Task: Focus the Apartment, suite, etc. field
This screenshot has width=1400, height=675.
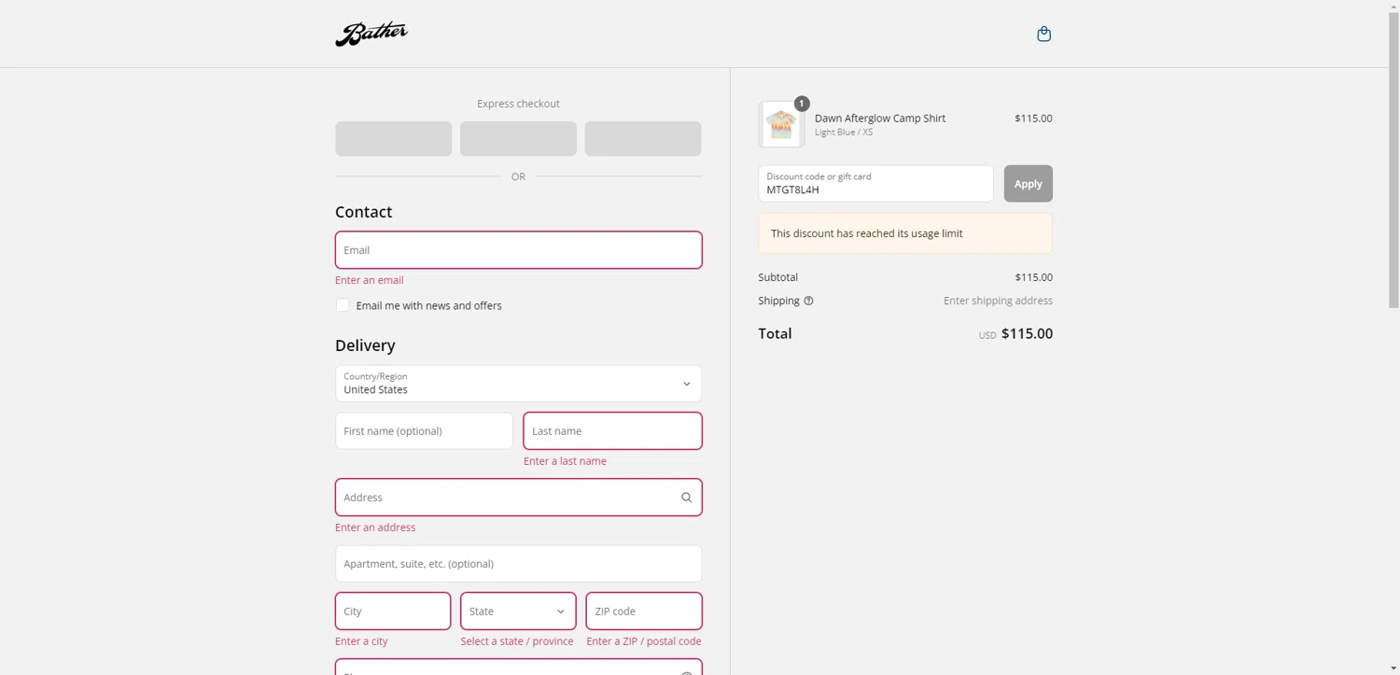Action: click(x=518, y=564)
